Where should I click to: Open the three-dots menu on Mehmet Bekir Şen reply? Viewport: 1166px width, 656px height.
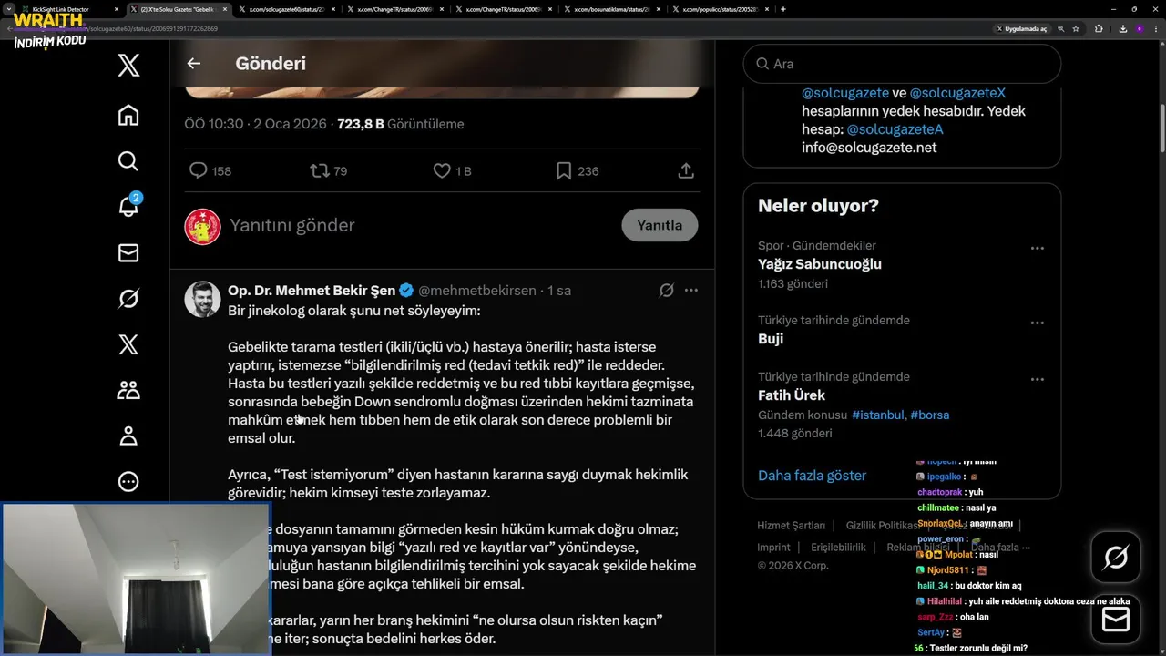[690, 290]
